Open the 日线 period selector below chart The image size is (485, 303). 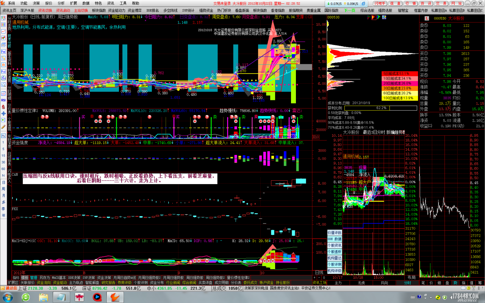319,273
